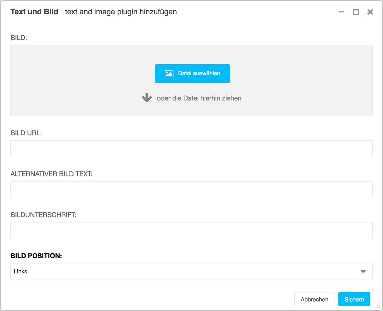Viewport: 383px width, 311px height.
Task: Minimize the Text und Bild dialog
Action: click(341, 12)
